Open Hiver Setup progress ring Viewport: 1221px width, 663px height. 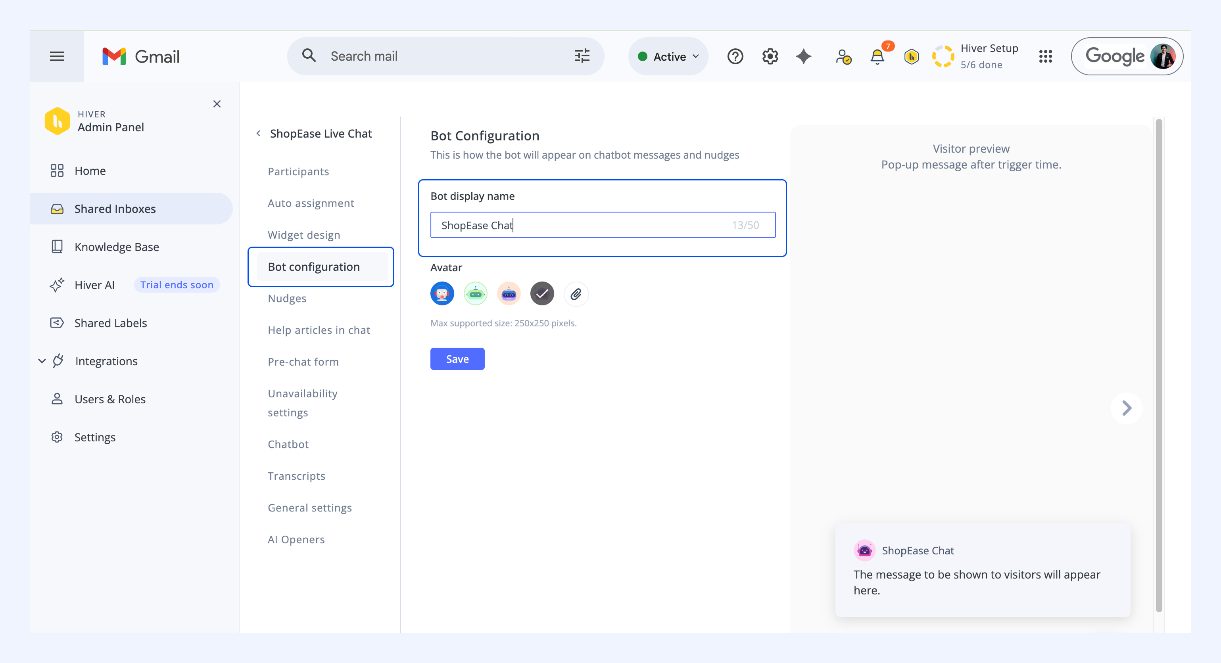(x=943, y=56)
